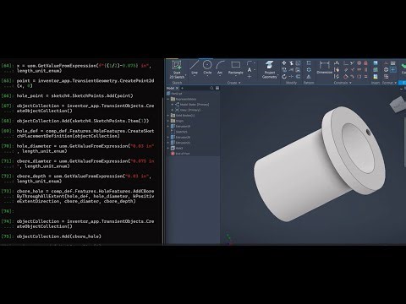Pick the Text (A) tool

[x=250, y=69]
